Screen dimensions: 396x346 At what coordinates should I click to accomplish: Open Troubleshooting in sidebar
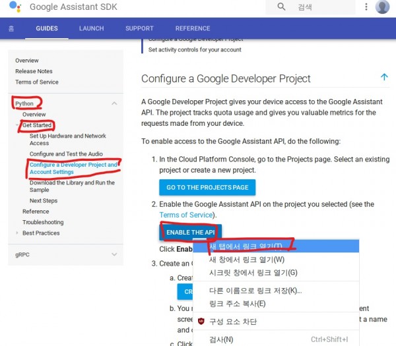coord(43,222)
